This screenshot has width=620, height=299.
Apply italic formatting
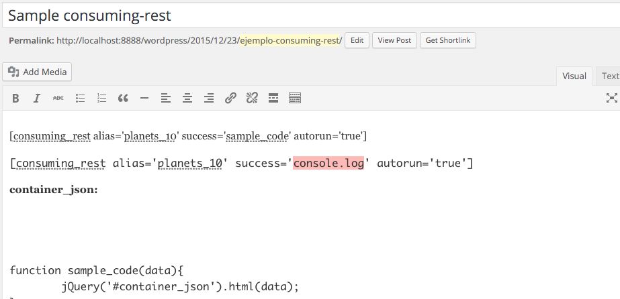pyautogui.click(x=38, y=98)
